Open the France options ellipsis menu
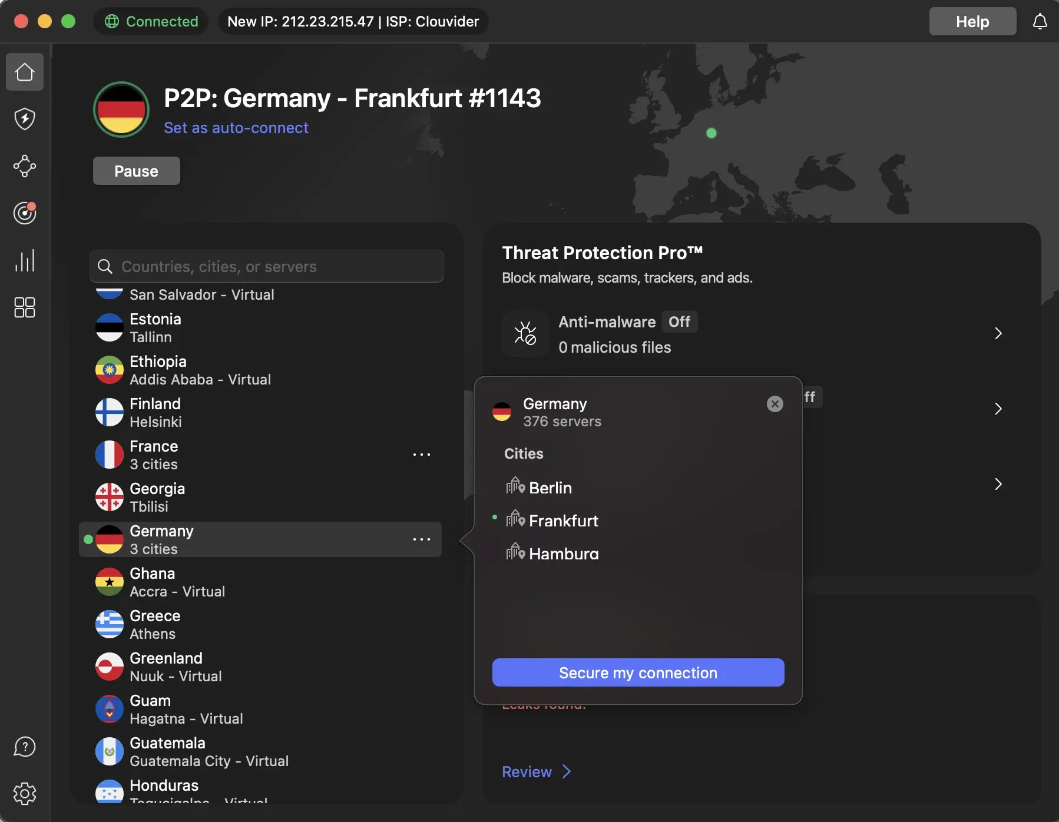The height and width of the screenshot is (822, 1059). tap(422, 455)
